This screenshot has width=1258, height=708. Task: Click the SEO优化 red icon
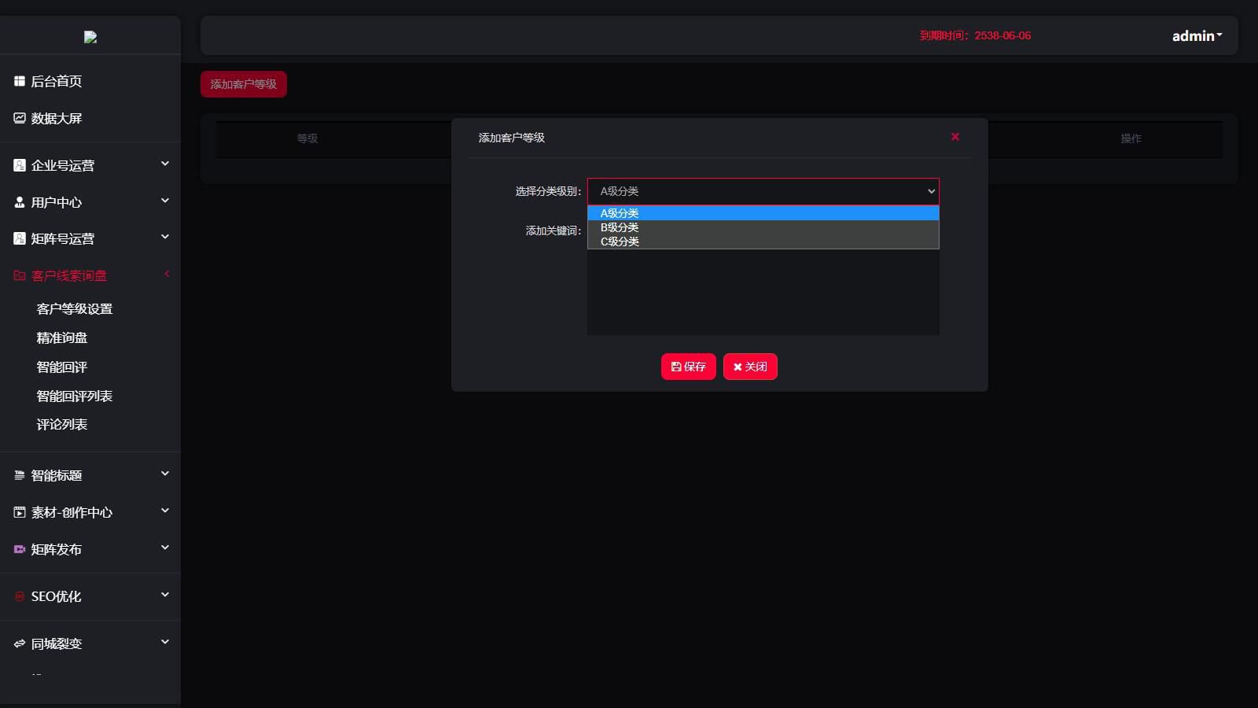pyautogui.click(x=20, y=596)
